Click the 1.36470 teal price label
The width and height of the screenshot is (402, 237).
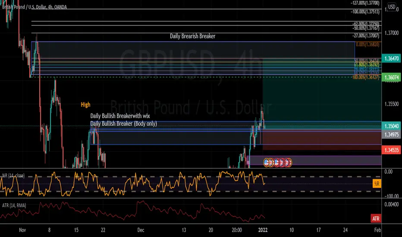tap(392, 59)
